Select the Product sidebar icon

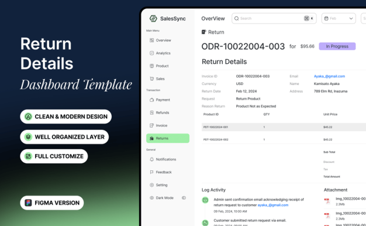(x=152, y=66)
